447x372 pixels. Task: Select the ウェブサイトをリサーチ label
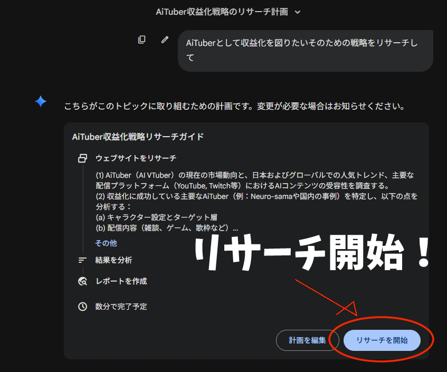[136, 158]
